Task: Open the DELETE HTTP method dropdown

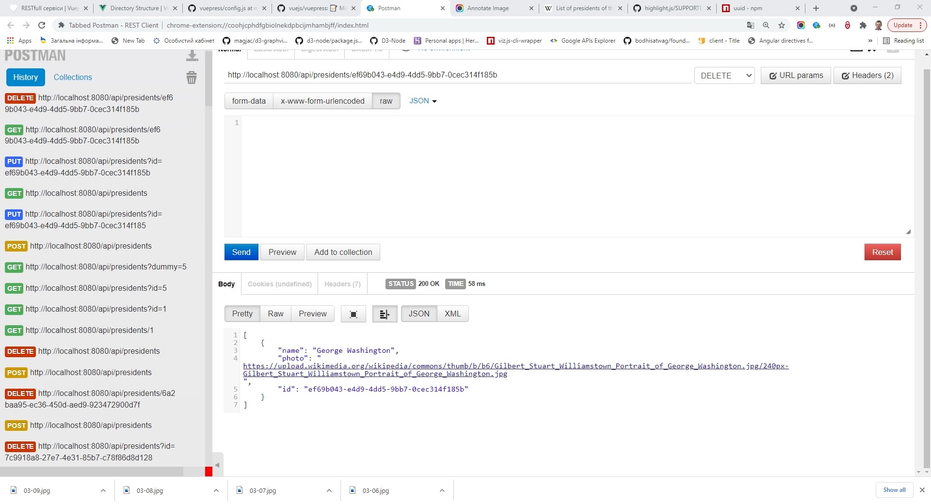Action: point(724,76)
